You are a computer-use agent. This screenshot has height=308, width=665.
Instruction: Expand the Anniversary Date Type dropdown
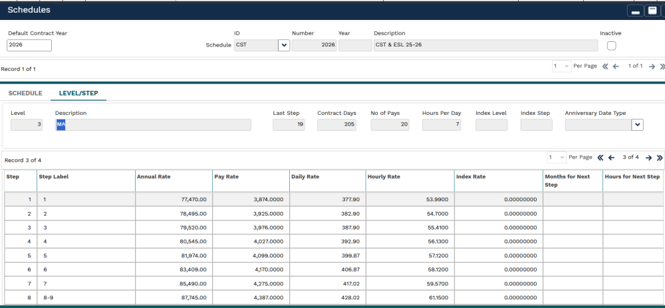click(x=637, y=125)
